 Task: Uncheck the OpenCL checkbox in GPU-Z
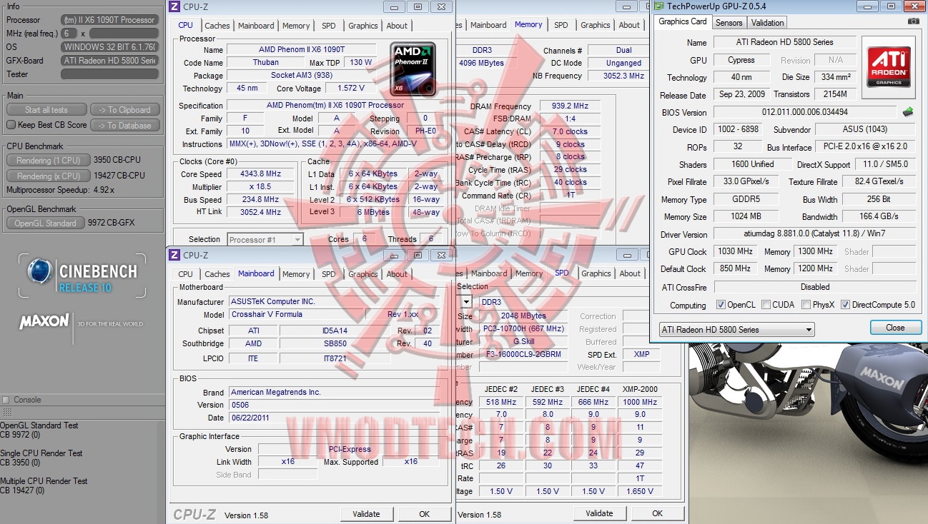721,305
